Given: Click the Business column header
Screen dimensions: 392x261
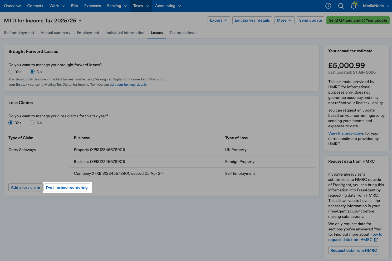Looking at the screenshot, I should [x=82, y=138].
